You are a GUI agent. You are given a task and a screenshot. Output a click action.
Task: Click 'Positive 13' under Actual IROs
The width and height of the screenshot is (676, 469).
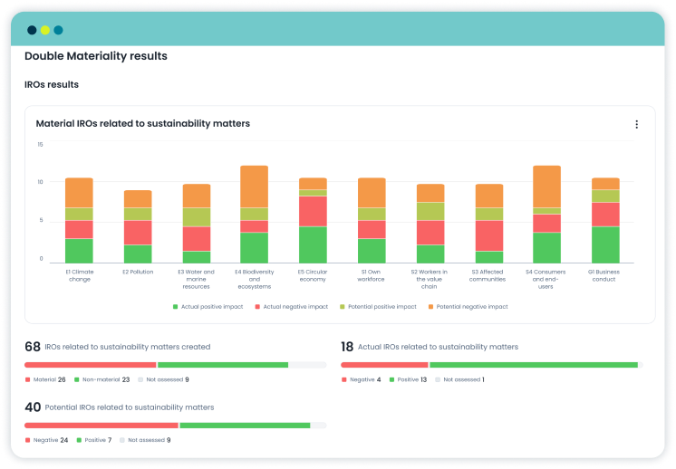408,379
